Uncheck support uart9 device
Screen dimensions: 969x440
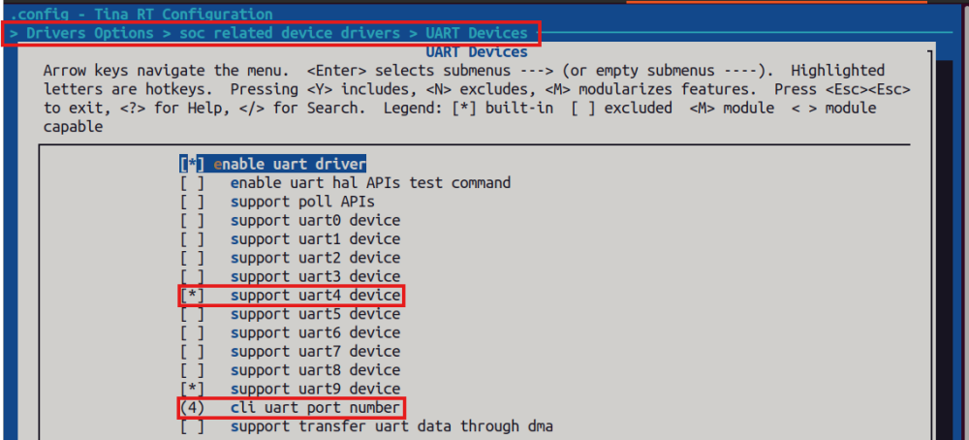[192, 389]
